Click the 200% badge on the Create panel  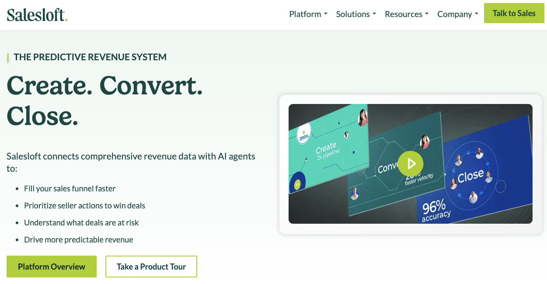(x=305, y=136)
